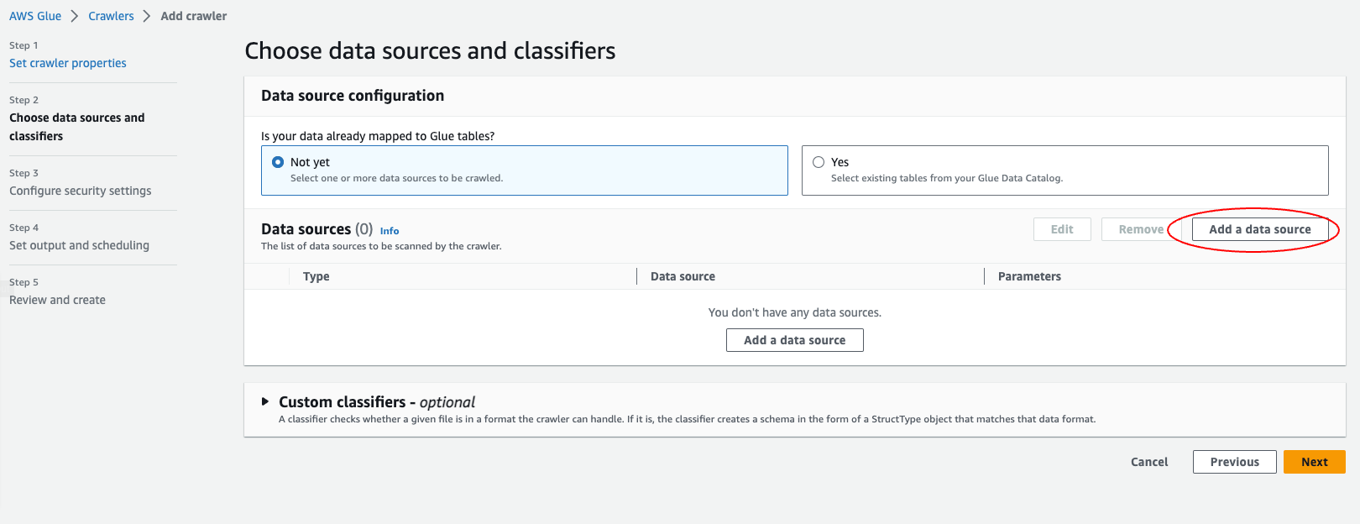Click the red-circled Add a data source button

(x=1259, y=229)
